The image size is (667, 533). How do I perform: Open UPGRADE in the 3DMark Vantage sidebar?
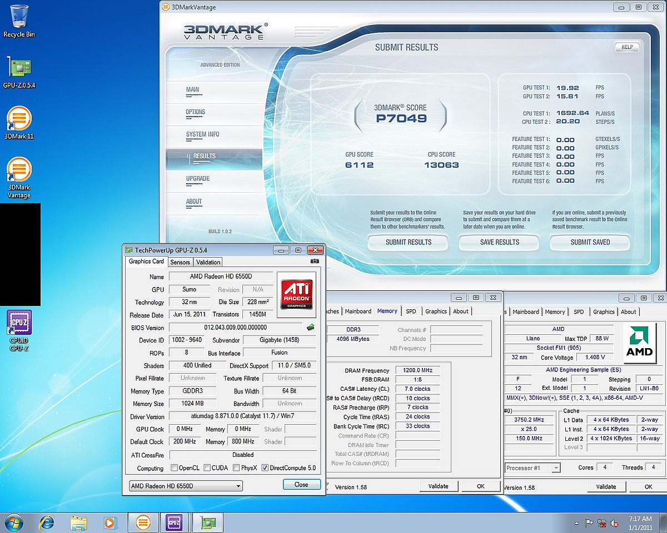[198, 179]
